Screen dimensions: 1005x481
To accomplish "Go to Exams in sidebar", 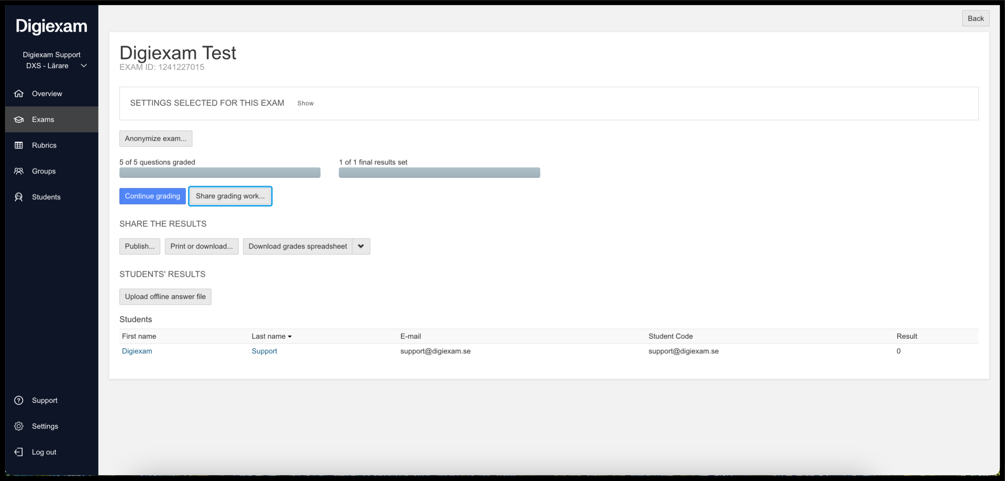I will [51, 120].
